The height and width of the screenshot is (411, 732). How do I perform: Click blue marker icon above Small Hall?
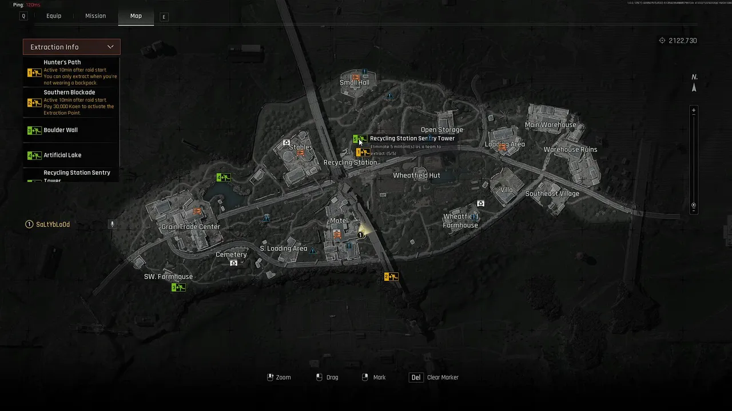click(364, 72)
